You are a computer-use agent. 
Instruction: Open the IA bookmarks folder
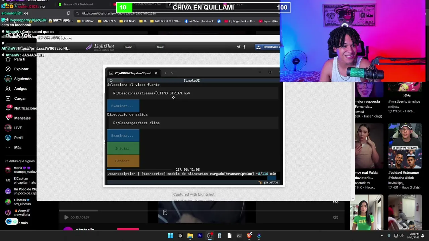pos(142,21)
